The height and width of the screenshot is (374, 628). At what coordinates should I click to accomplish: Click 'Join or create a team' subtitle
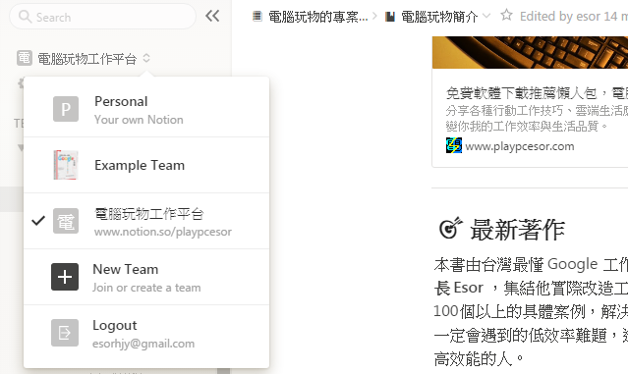pos(146,288)
